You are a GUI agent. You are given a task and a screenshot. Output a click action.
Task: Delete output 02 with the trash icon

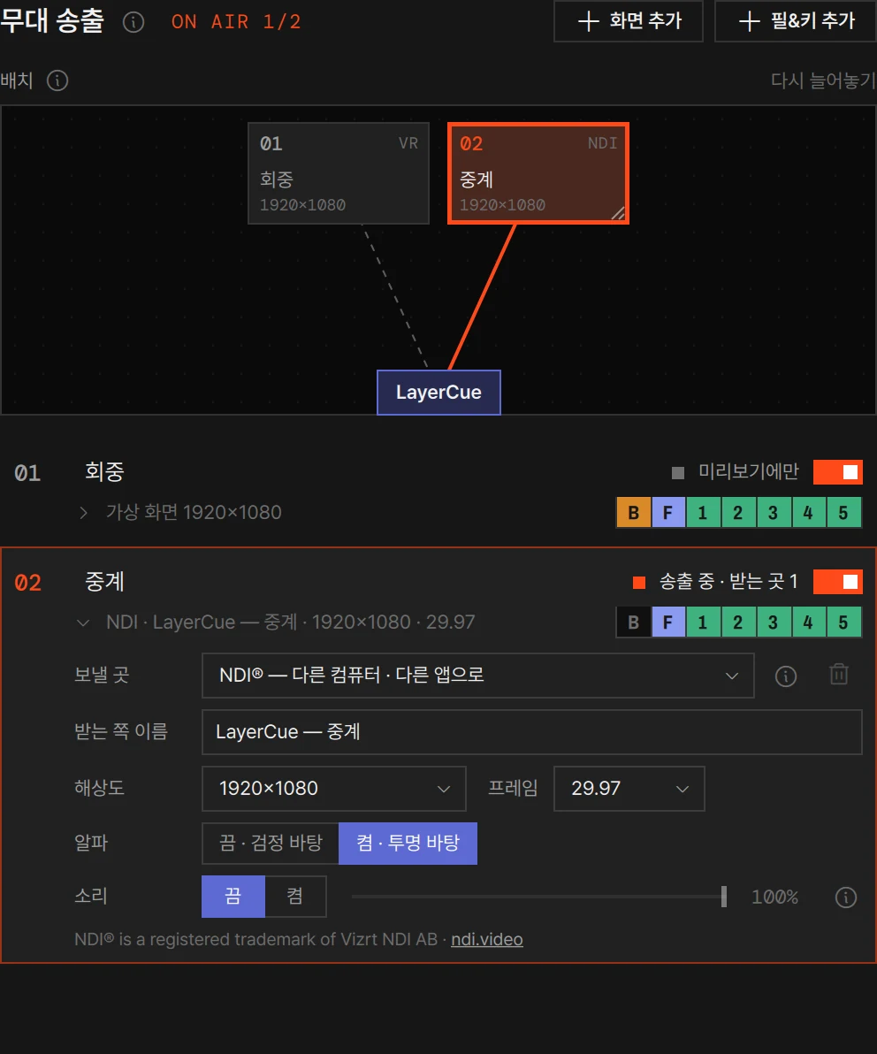tap(839, 674)
